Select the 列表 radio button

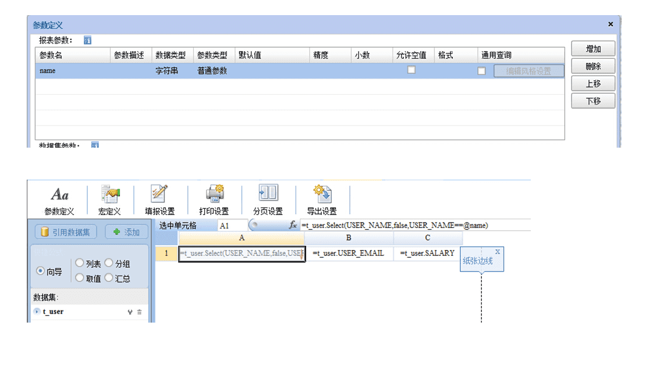point(80,263)
